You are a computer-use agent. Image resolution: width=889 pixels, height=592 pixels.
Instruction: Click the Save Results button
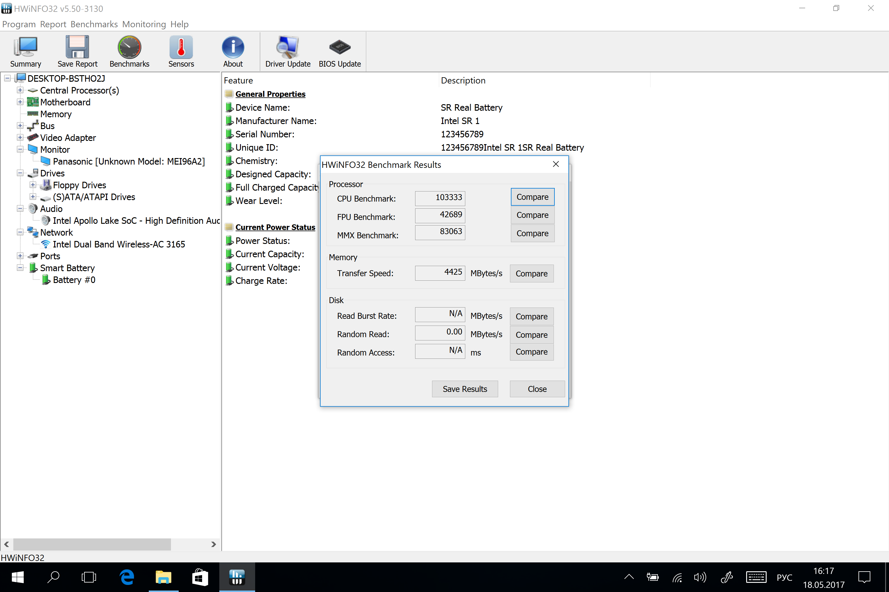pos(465,389)
